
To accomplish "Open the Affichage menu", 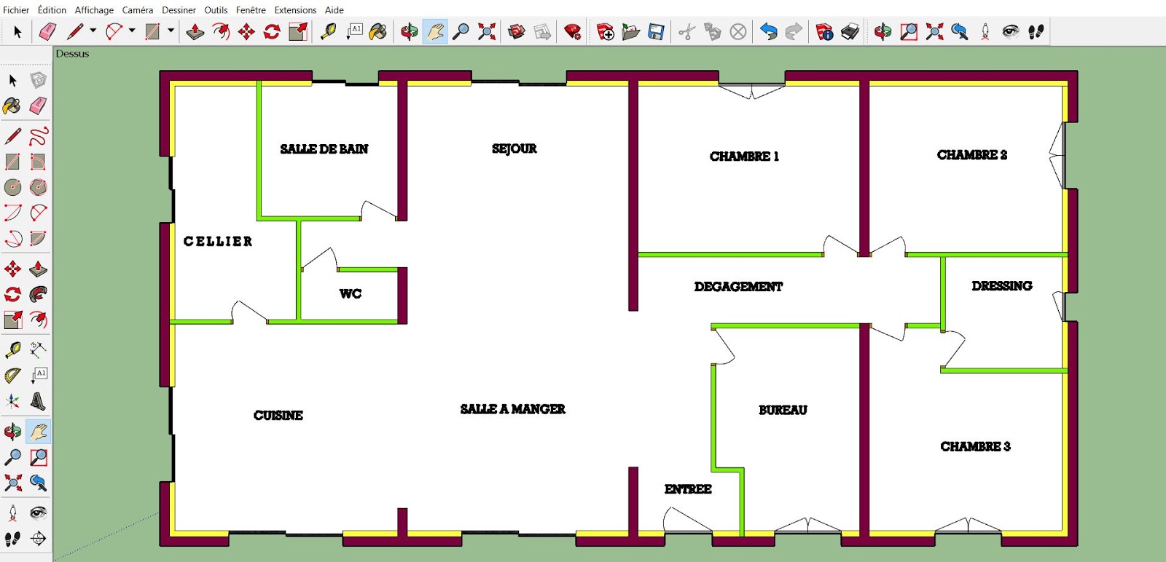I will [x=94, y=10].
